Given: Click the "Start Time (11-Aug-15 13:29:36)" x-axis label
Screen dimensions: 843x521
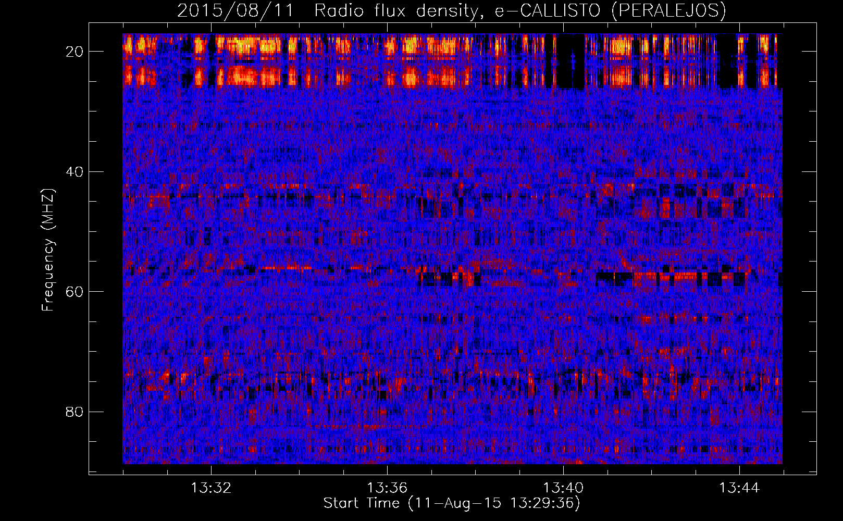Looking at the screenshot, I should pyautogui.click(x=452, y=503).
